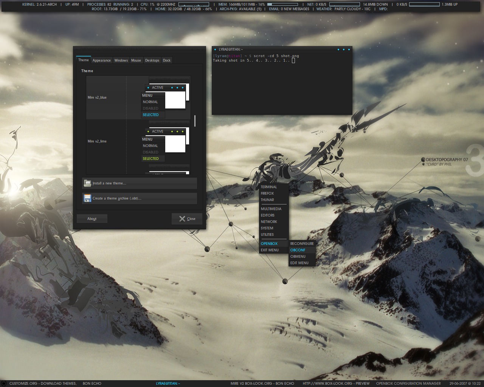The image size is (484, 387).
Task: Open the Exit Menu entry
Action: pyautogui.click(x=274, y=250)
